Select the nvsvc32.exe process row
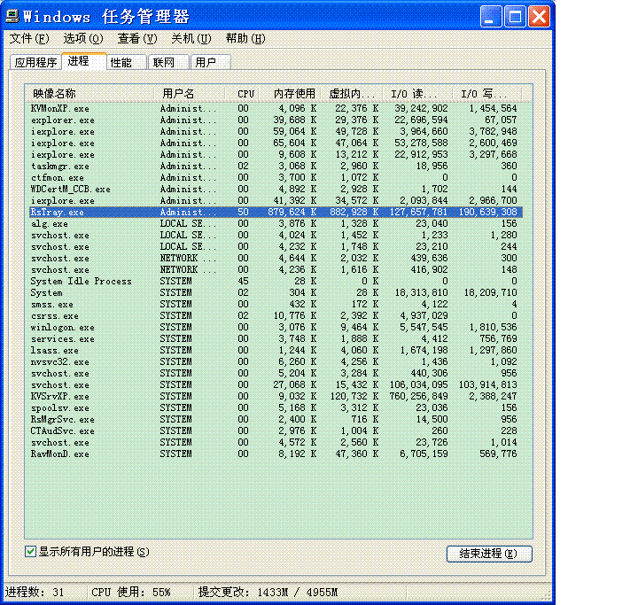Screen dimensions: 638x605 click(x=276, y=361)
